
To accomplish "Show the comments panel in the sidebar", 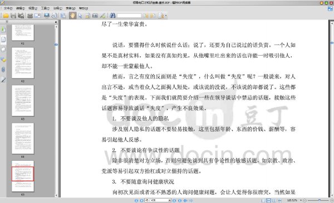I will 3,60.
